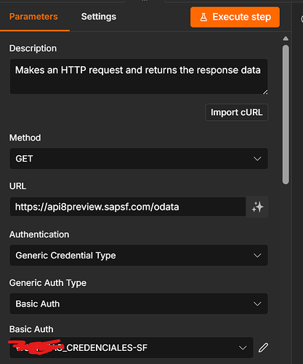Viewport: 303px width, 364px height.
Task: Click the chevron on the GET method dropdown
Action: pos(257,159)
